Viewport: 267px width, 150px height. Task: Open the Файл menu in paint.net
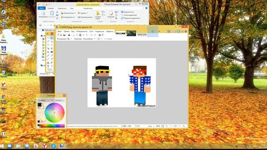59,32
